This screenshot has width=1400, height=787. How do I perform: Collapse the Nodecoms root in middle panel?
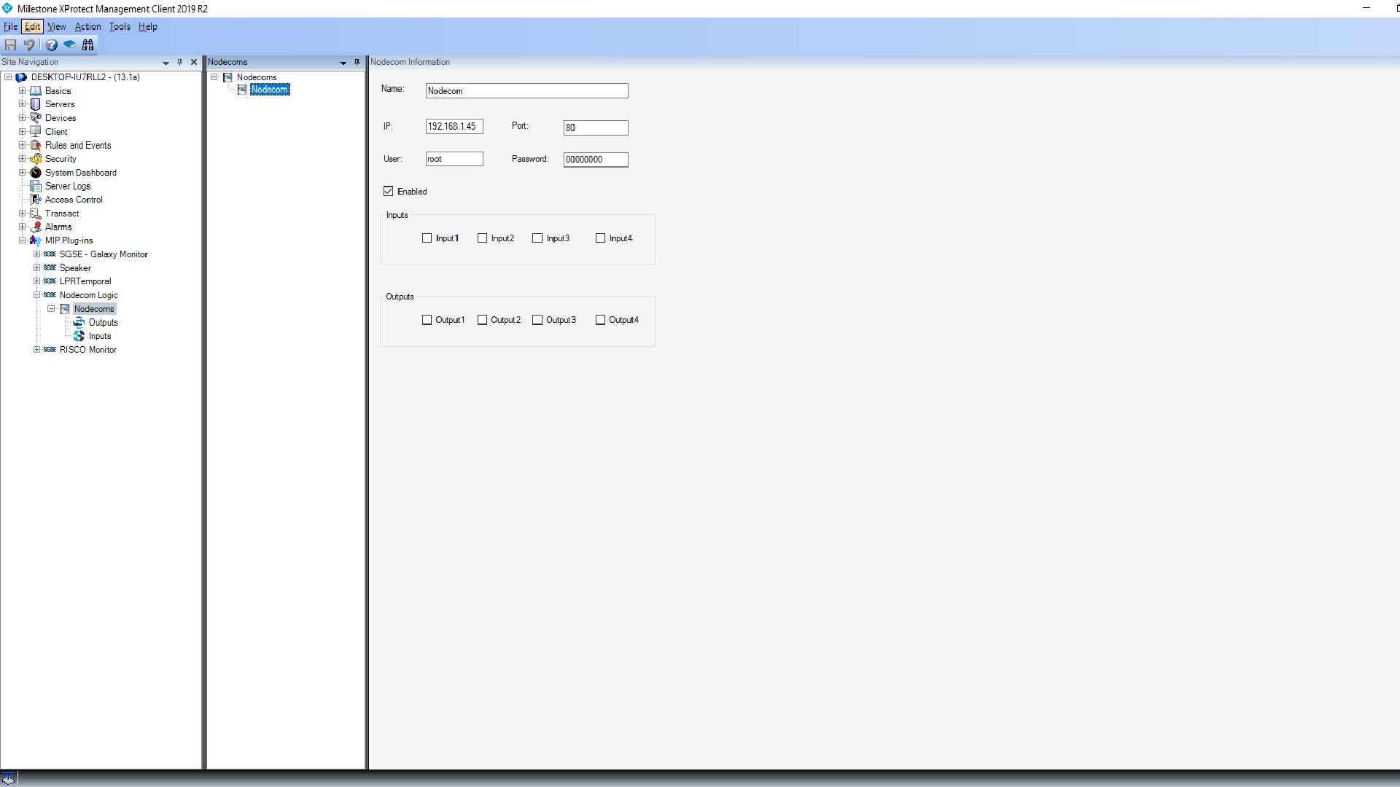click(215, 77)
